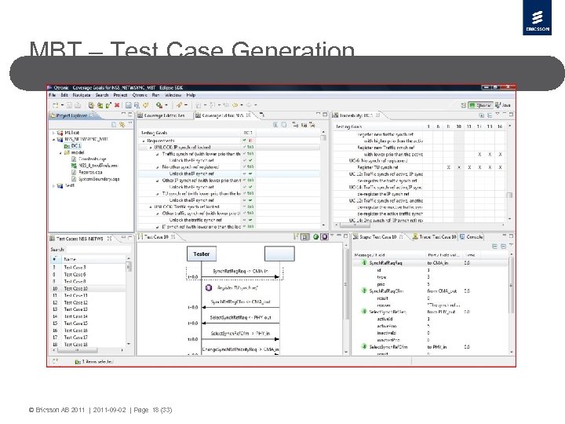The width and height of the screenshot is (565, 424).
Task: Click the New wizard toolbar icon
Action: pos(55,105)
